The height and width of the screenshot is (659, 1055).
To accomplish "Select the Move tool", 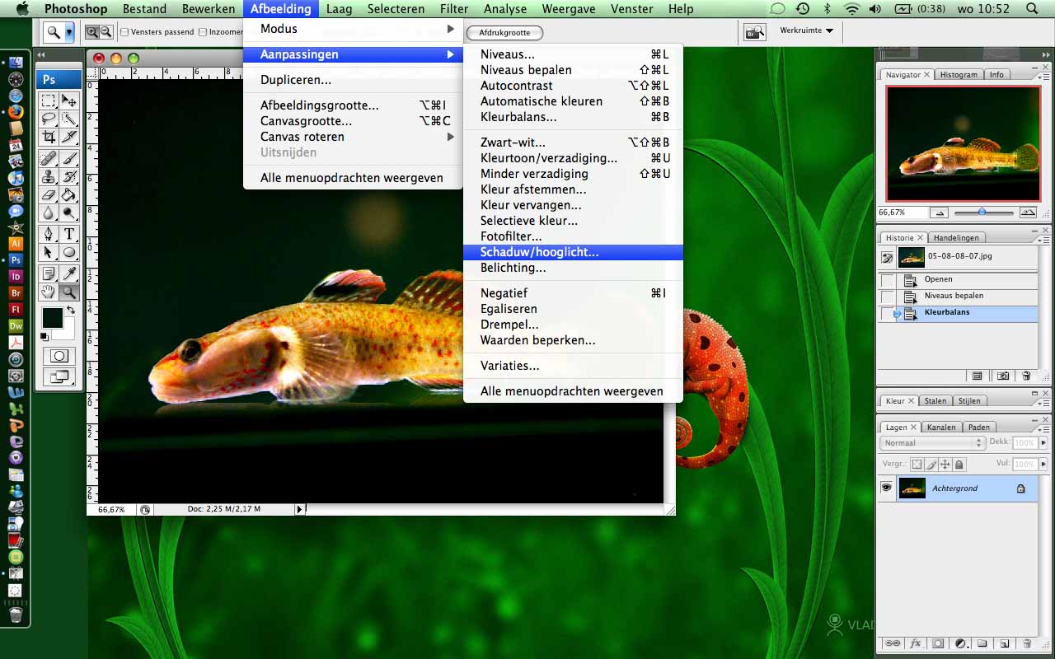I will pyautogui.click(x=69, y=100).
